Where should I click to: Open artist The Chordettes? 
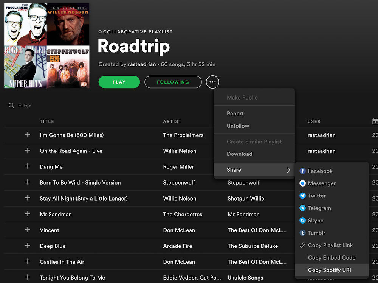tap(183, 214)
